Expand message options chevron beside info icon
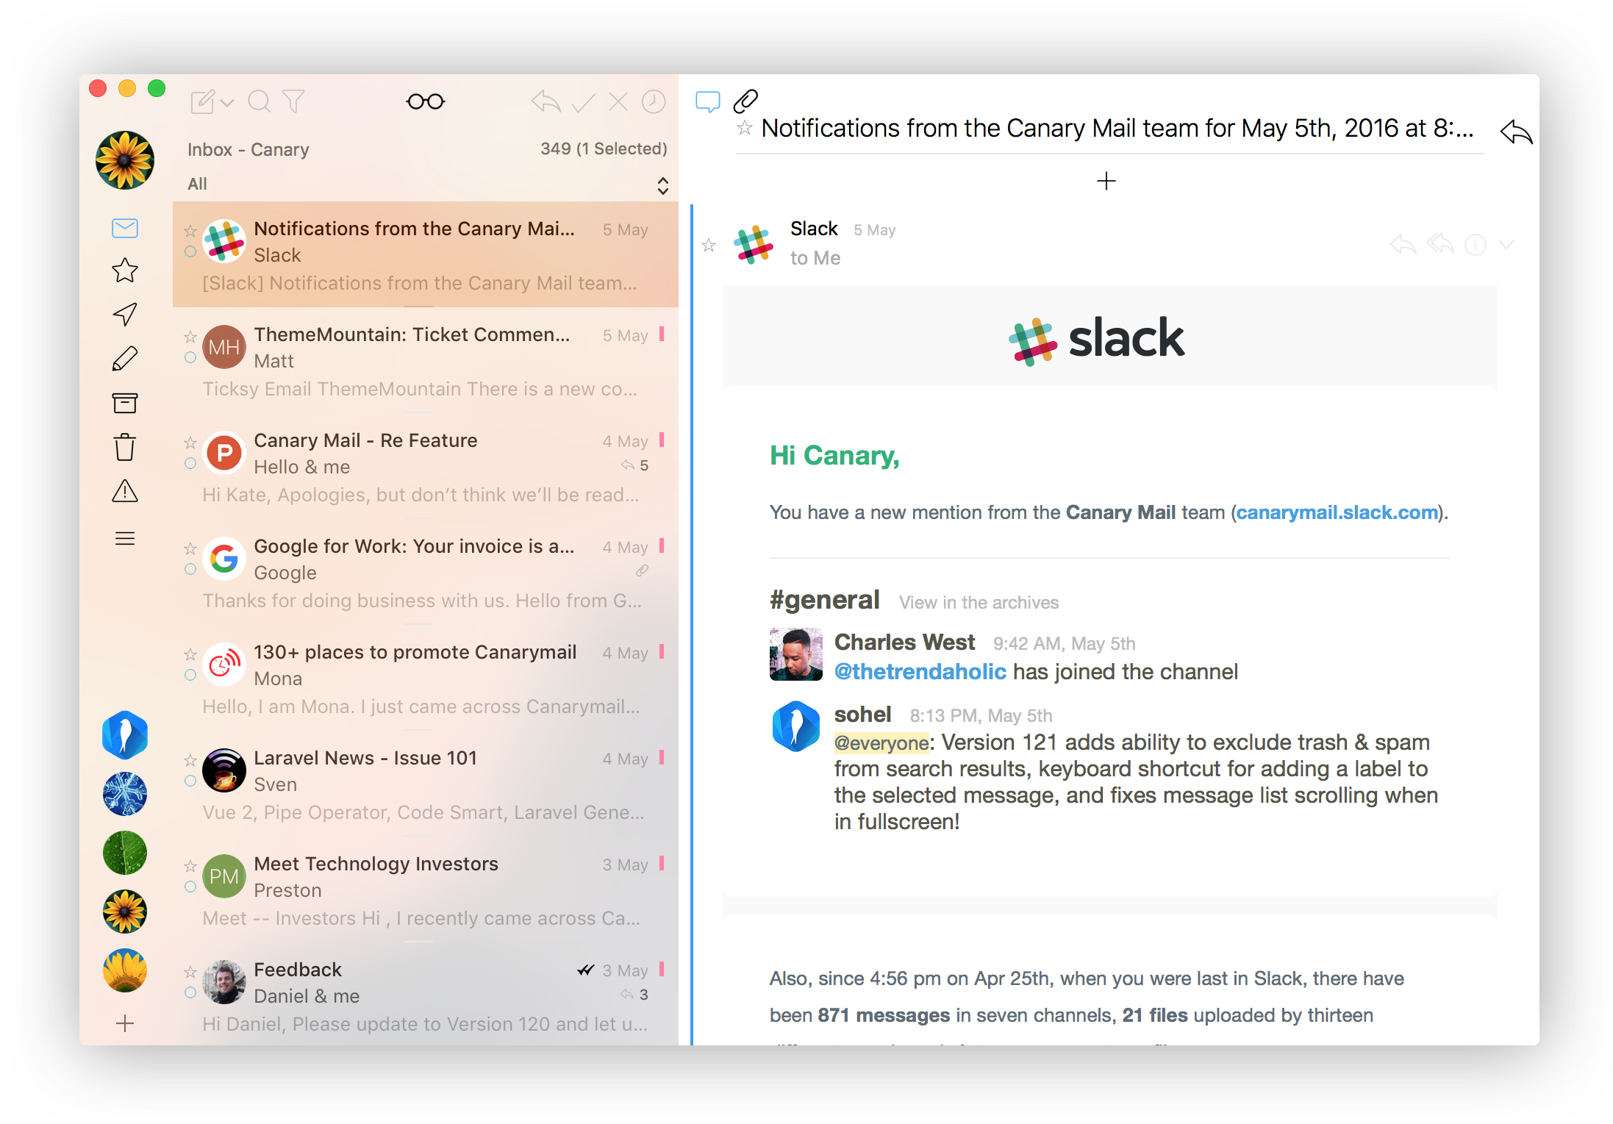1613x1124 pixels. tap(1506, 245)
